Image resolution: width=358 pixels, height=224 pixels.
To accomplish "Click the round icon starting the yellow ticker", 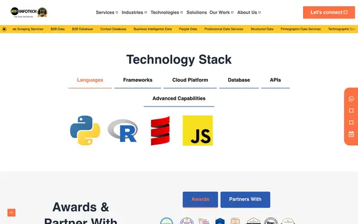I will (x=4, y=29).
